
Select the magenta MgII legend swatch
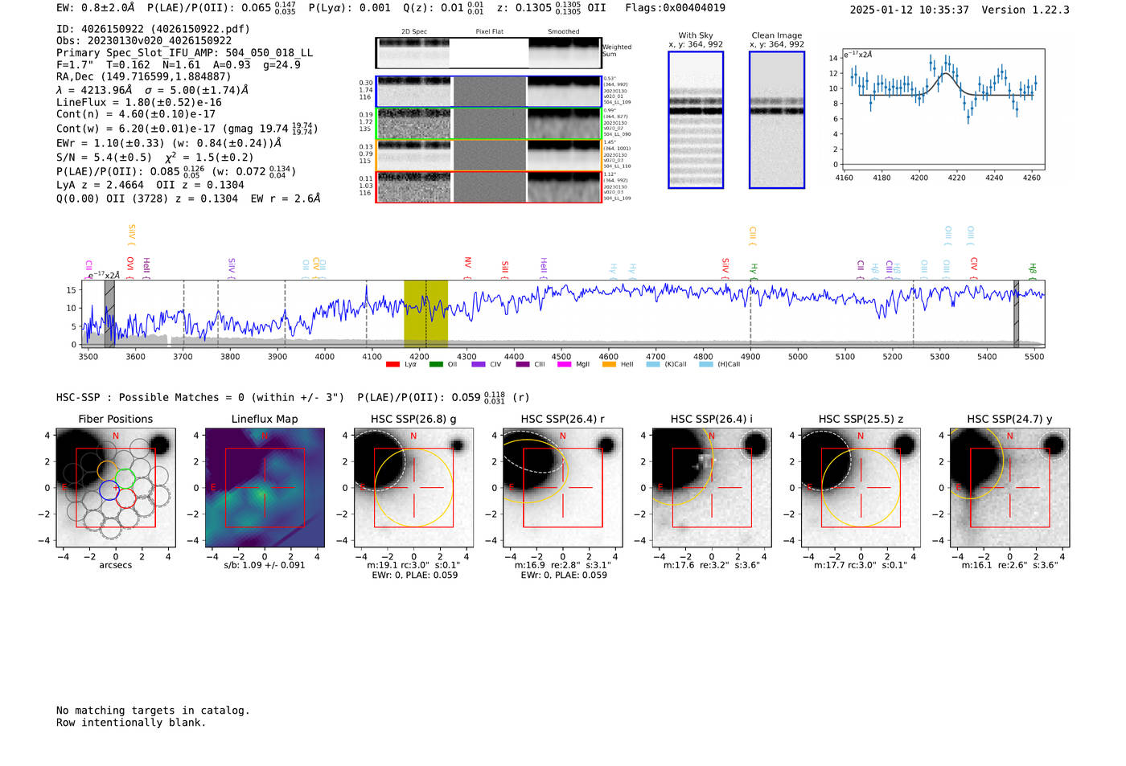(564, 364)
